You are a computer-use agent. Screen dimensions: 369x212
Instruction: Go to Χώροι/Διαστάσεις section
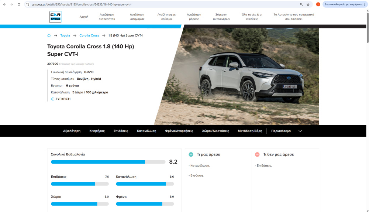215,131
